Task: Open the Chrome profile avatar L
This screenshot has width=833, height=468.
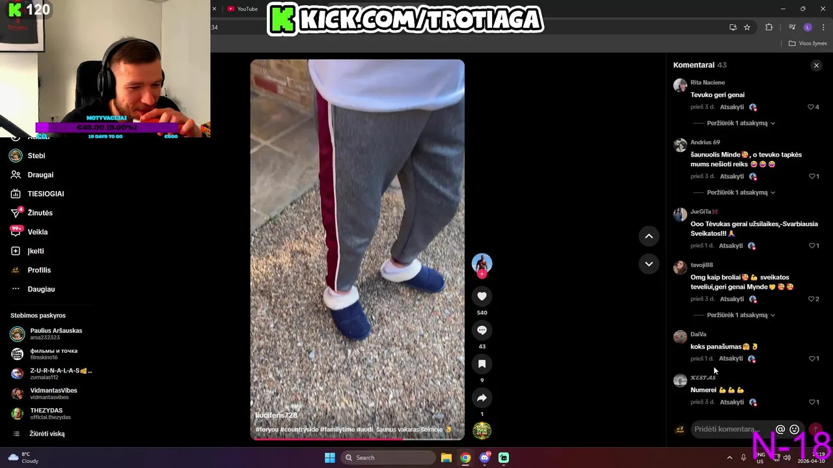Action: tap(808, 27)
